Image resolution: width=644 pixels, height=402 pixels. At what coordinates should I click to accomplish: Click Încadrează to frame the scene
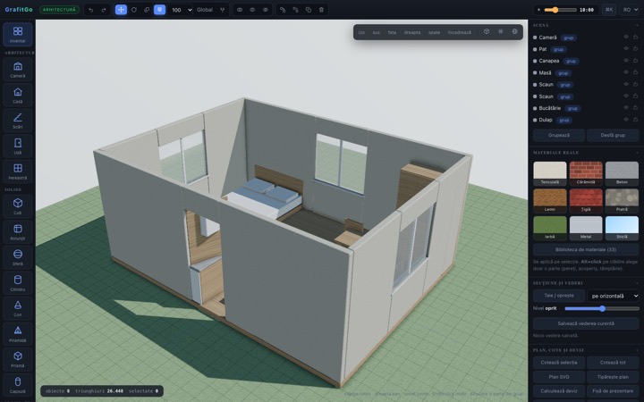tap(460, 32)
